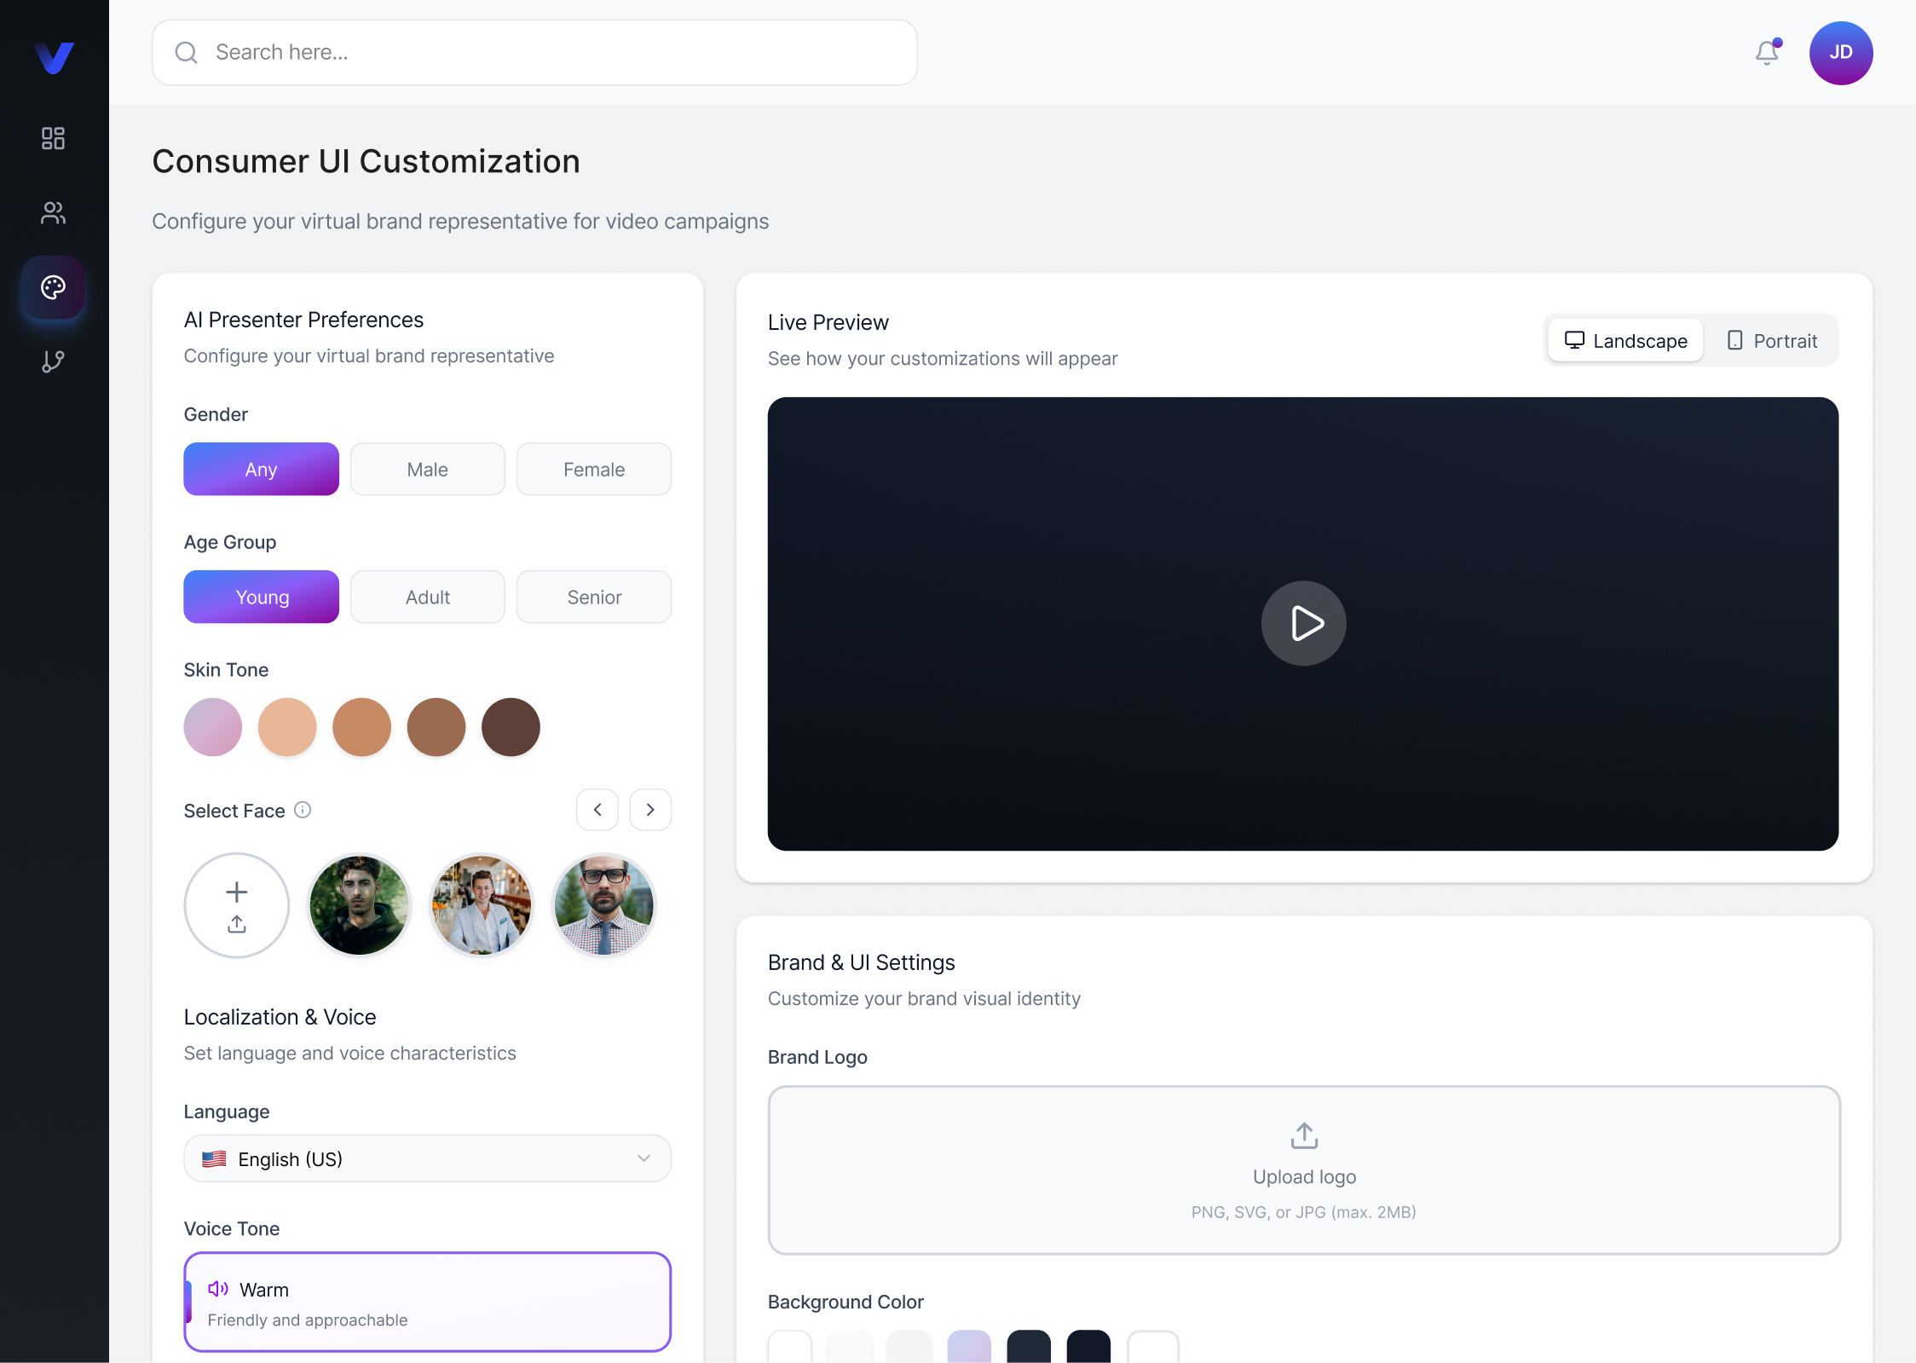
Task: Choose the lavender background color swatch
Action: [x=969, y=1347]
